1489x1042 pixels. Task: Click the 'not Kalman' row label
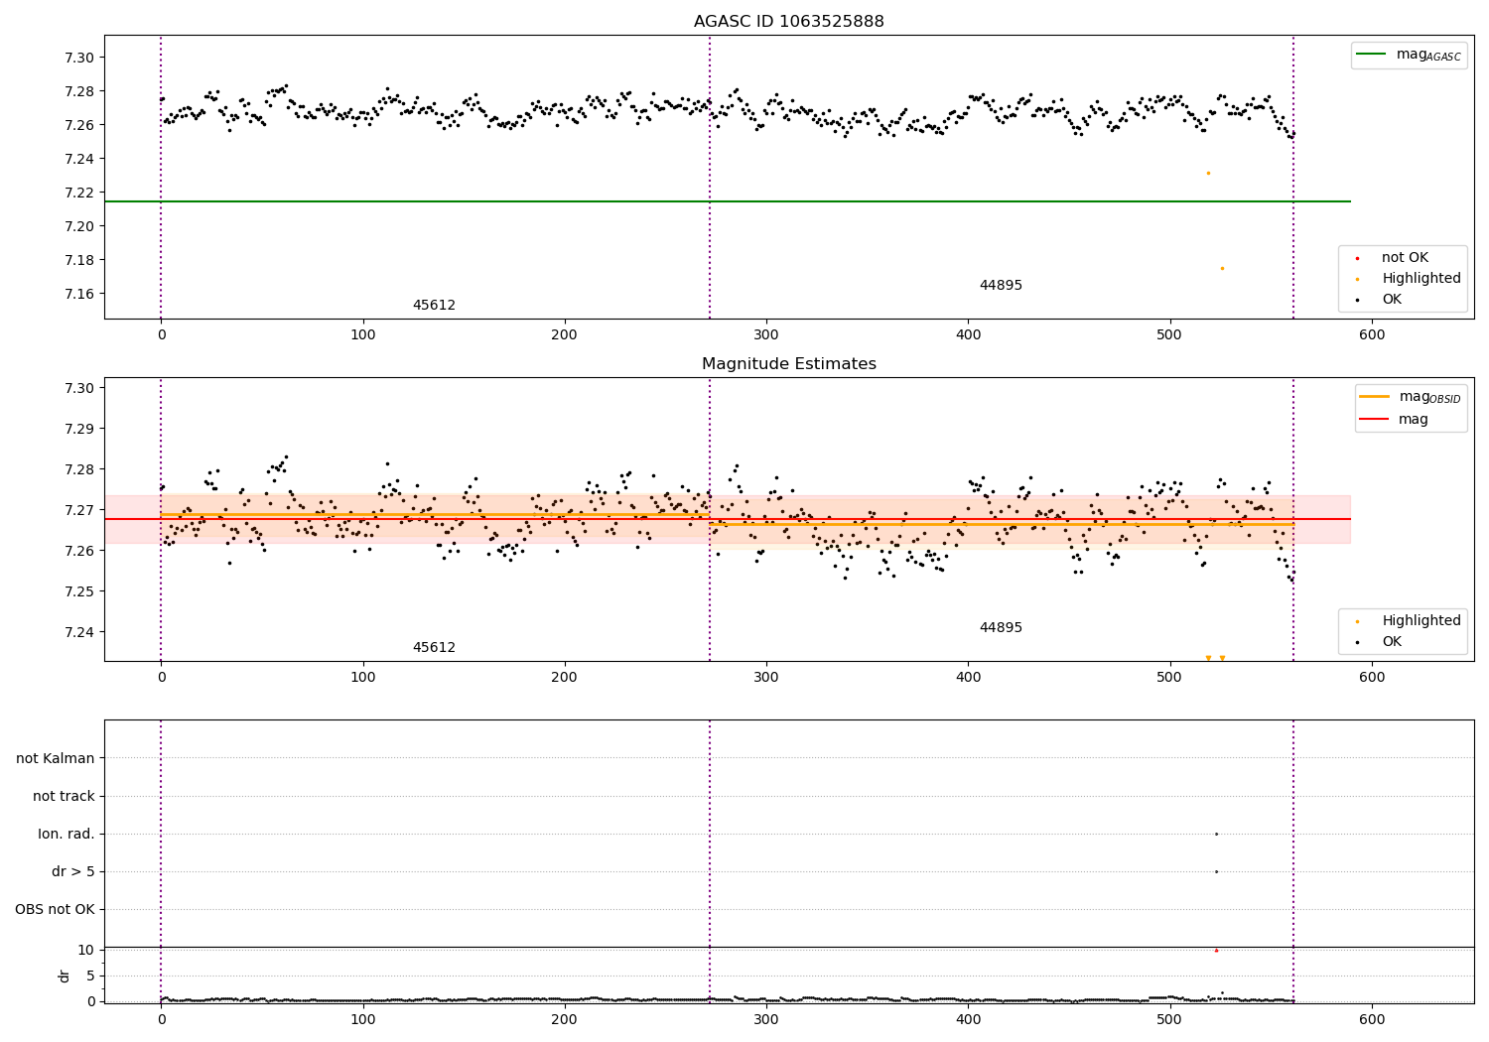(x=56, y=759)
